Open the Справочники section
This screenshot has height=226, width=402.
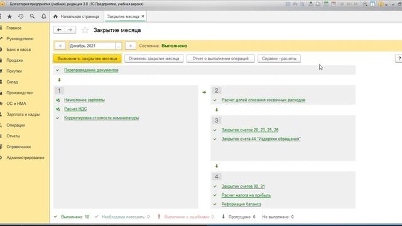point(18,147)
